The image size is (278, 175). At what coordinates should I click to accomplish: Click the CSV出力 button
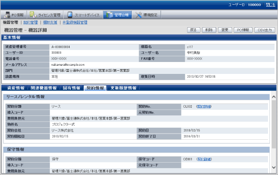click(265, 30)
